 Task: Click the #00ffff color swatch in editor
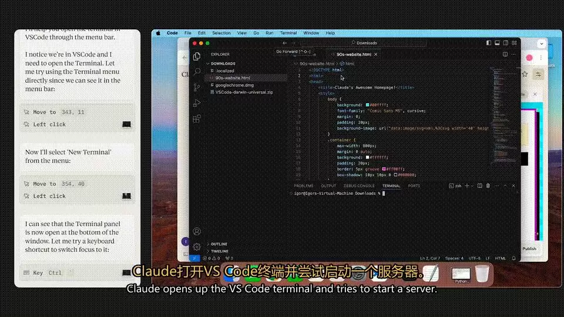[368, 105]
